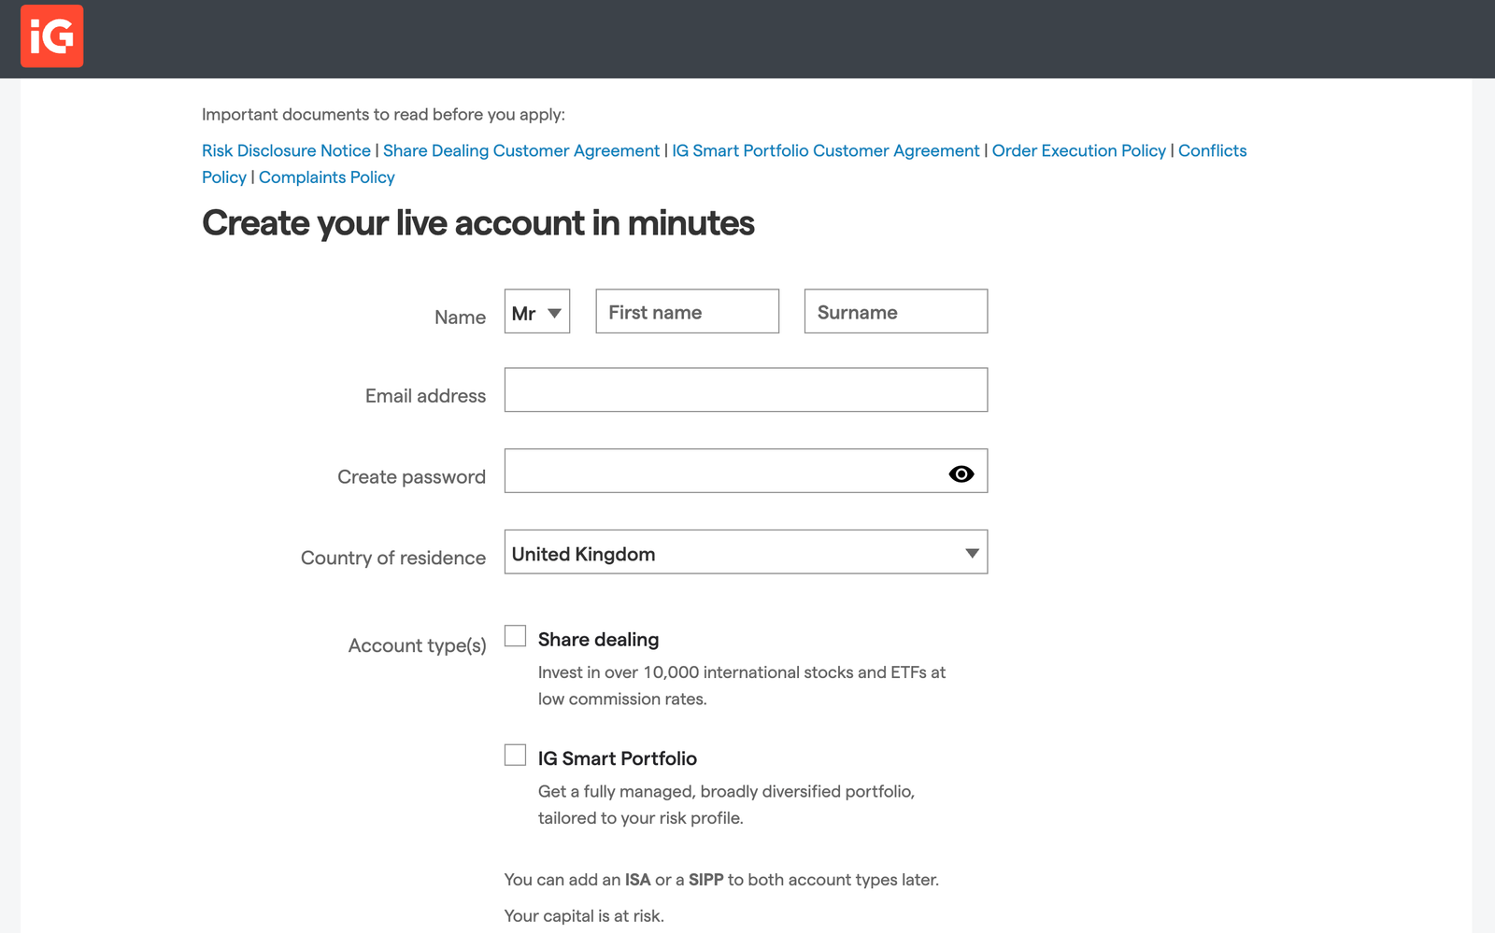This screenshot has height=933, width=1495.
Task: Focus the First name field
Action: click(x=688, y=311)
